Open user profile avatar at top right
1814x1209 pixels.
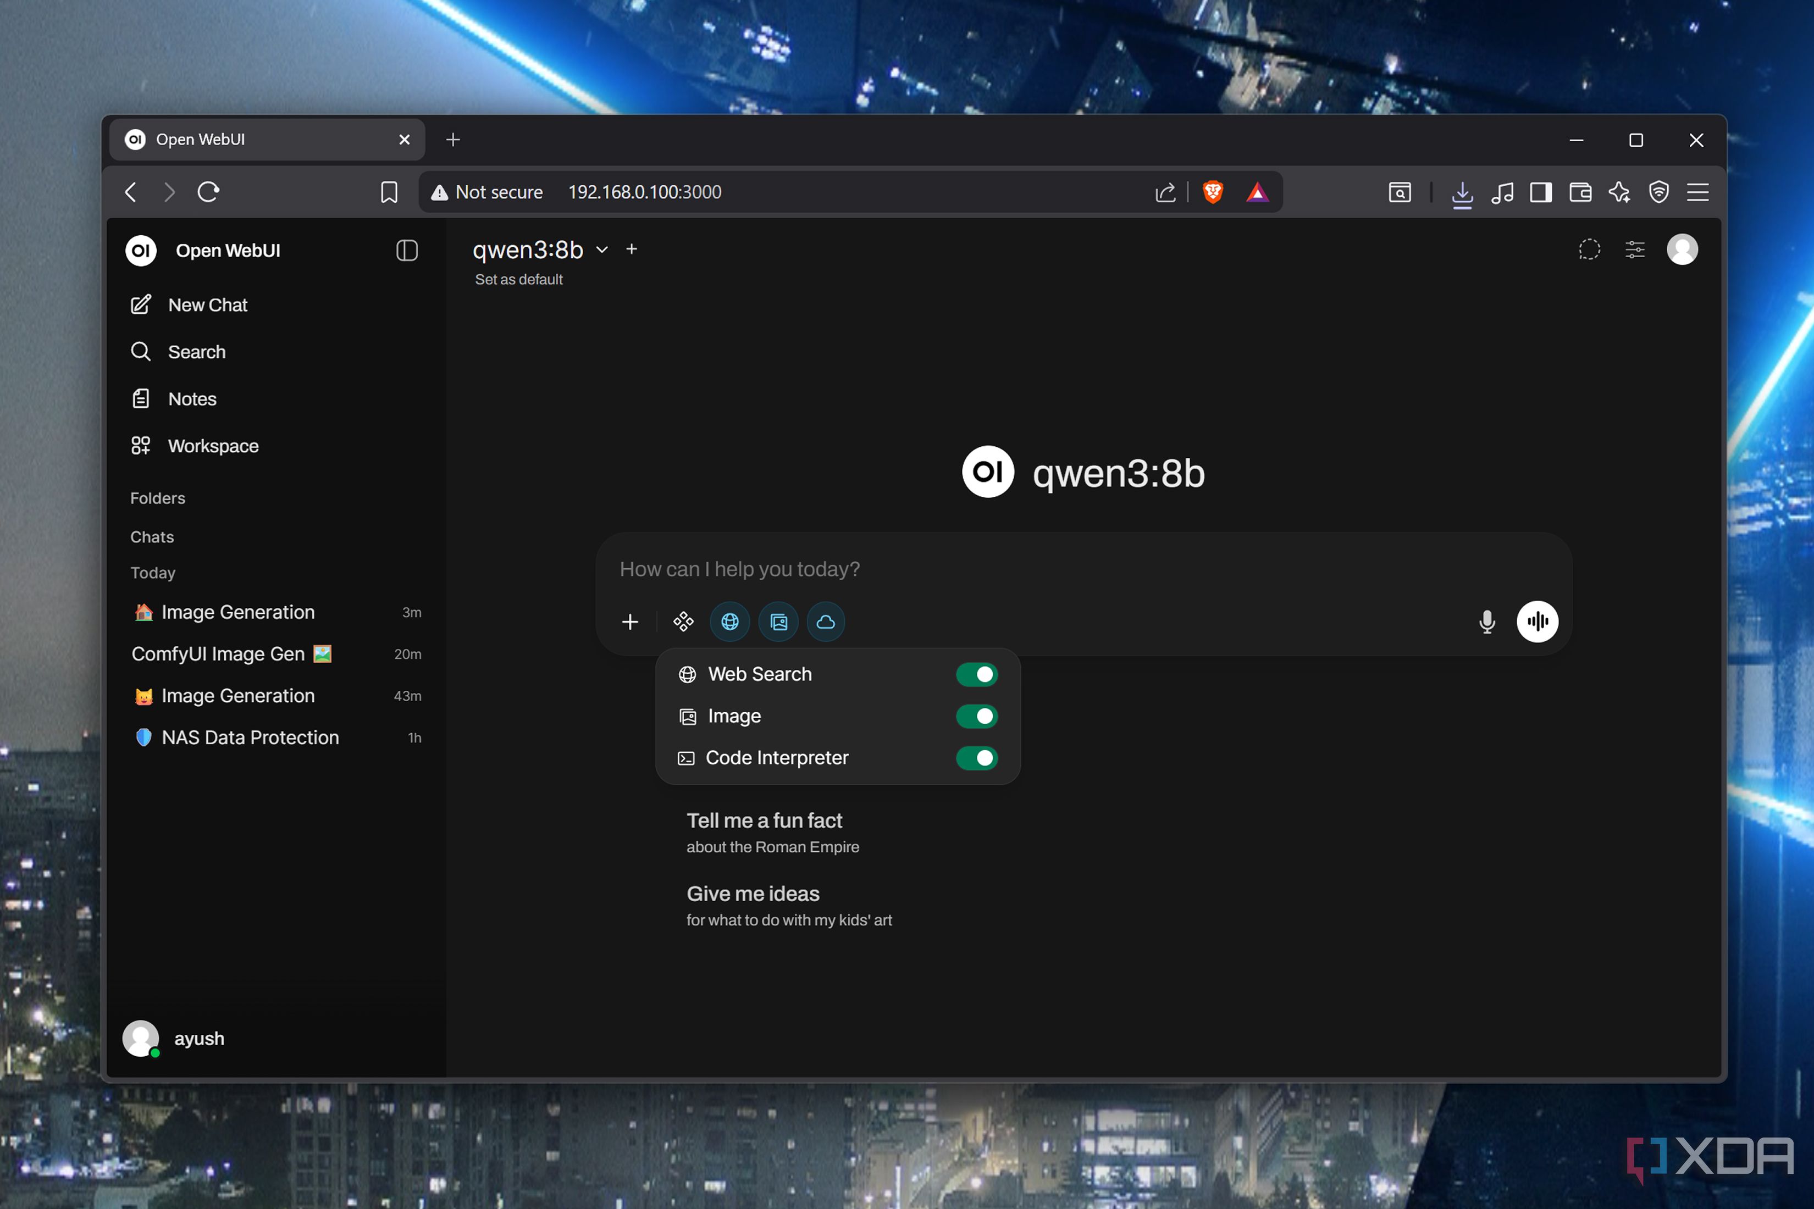[1682, 249]
